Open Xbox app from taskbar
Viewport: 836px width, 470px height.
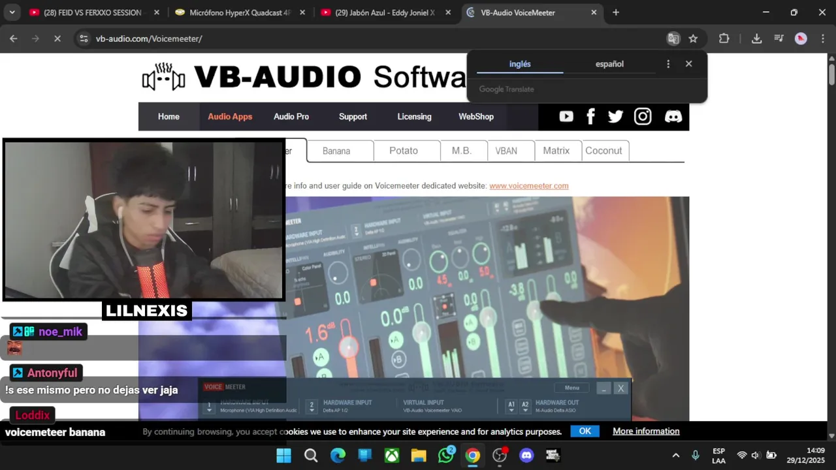392,455
